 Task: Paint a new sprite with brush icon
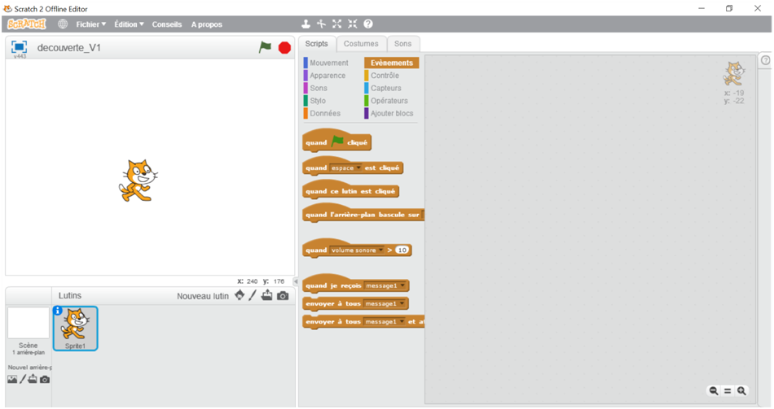coord(253,296)
